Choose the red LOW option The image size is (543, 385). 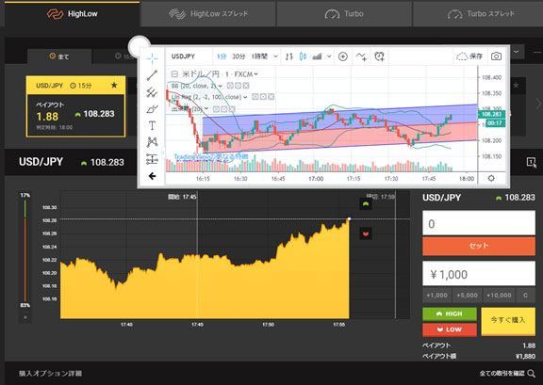[450, 329]
